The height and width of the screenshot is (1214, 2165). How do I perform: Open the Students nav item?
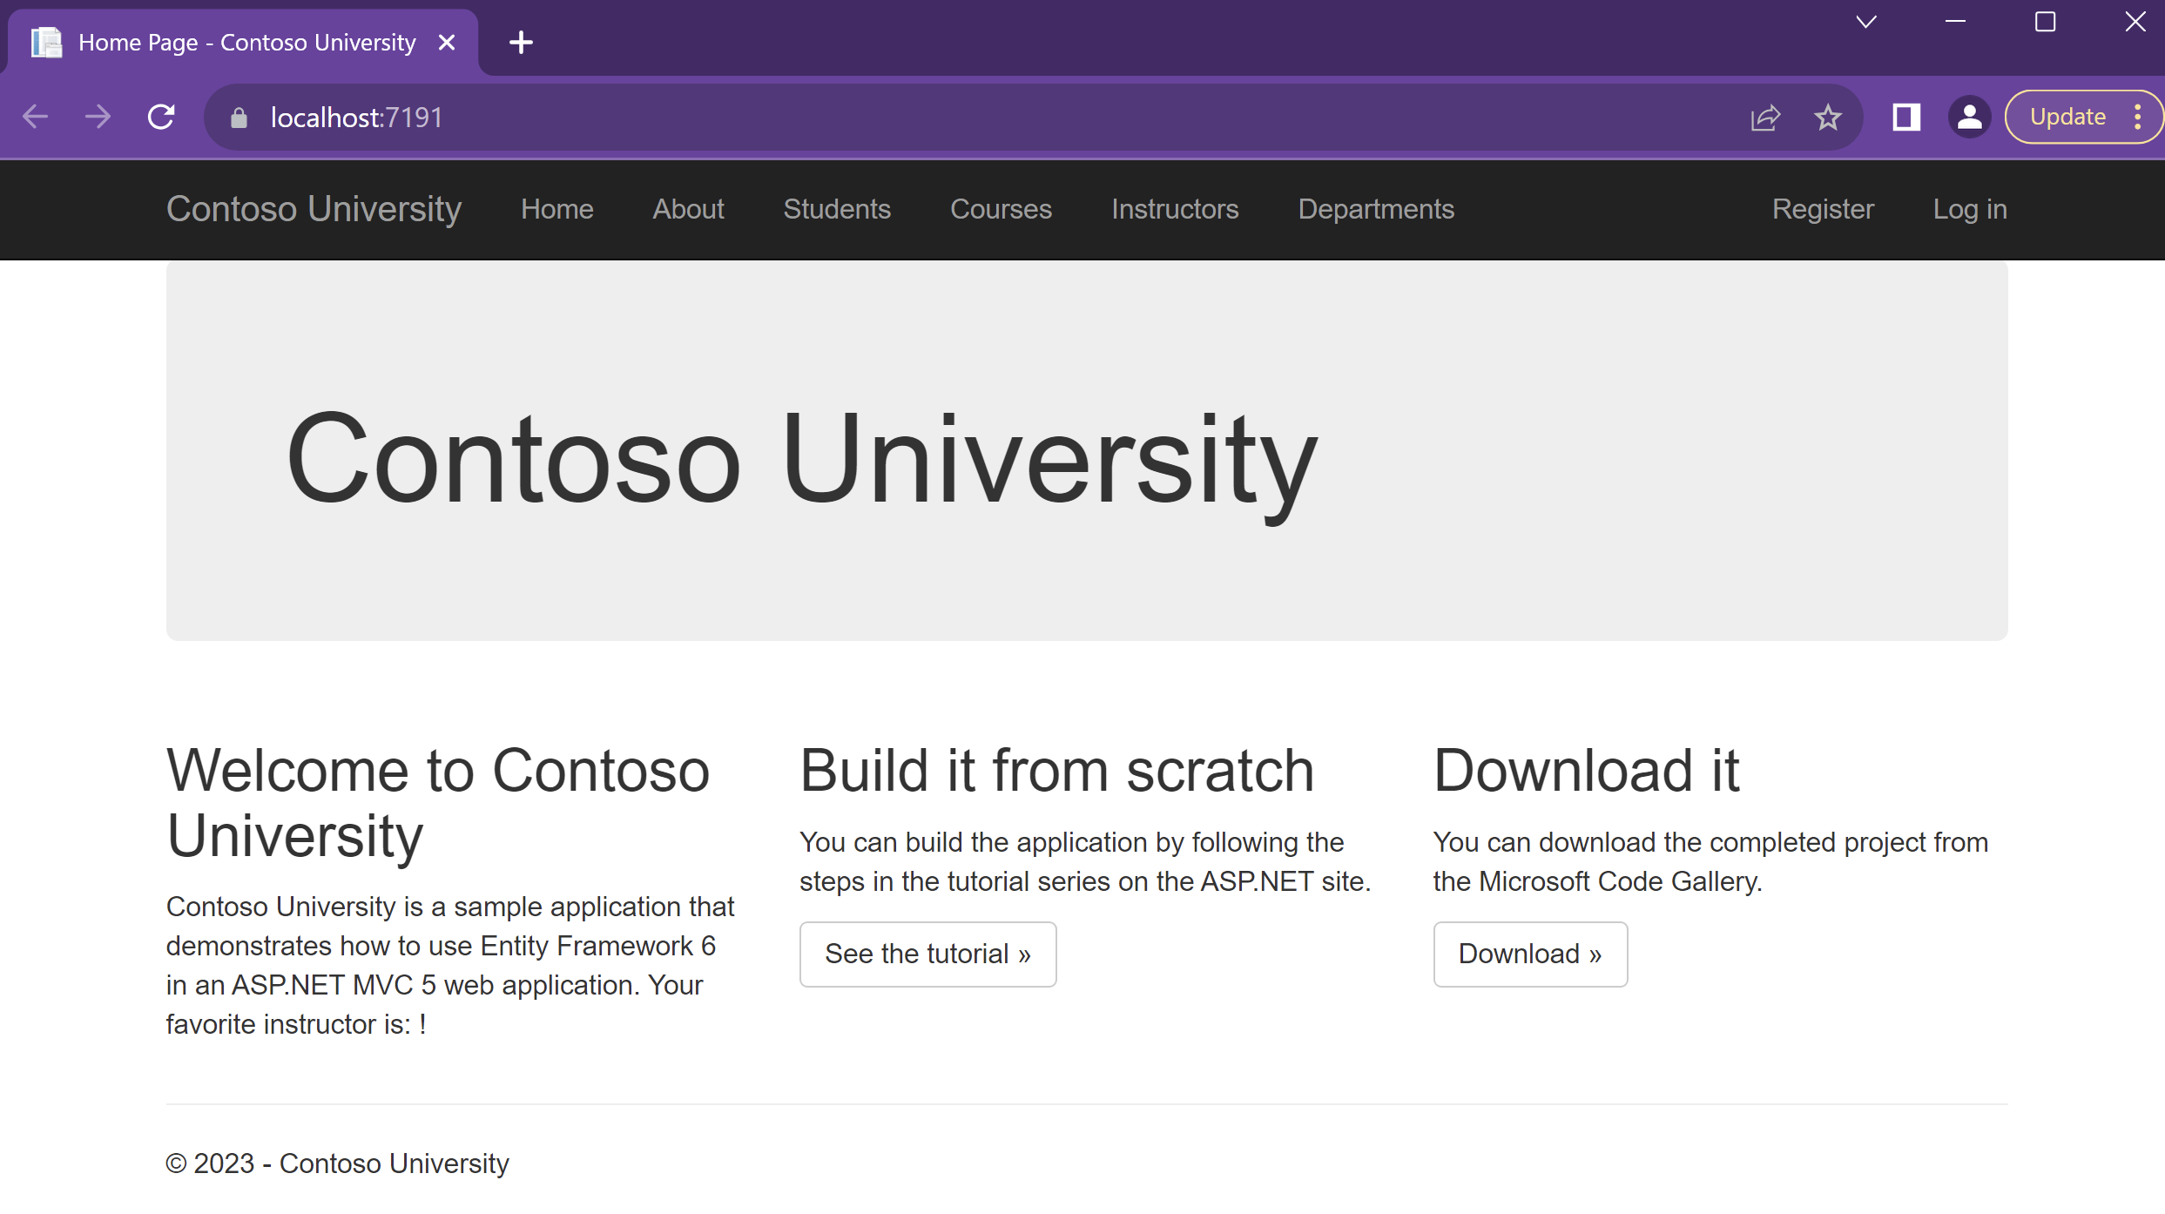[x=836, y=209]
